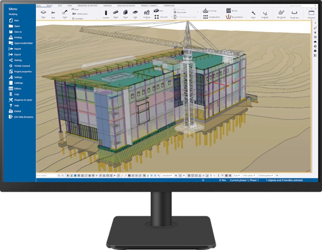322x250 pixels.
Task: Select rebar By face tool
Action: click(232, 10)
